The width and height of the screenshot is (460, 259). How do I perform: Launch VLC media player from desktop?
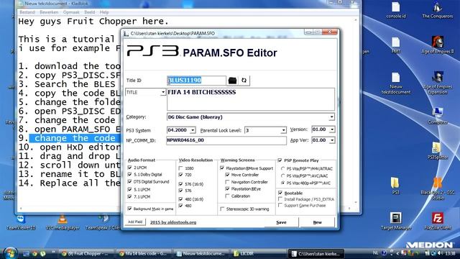point(63,222)
